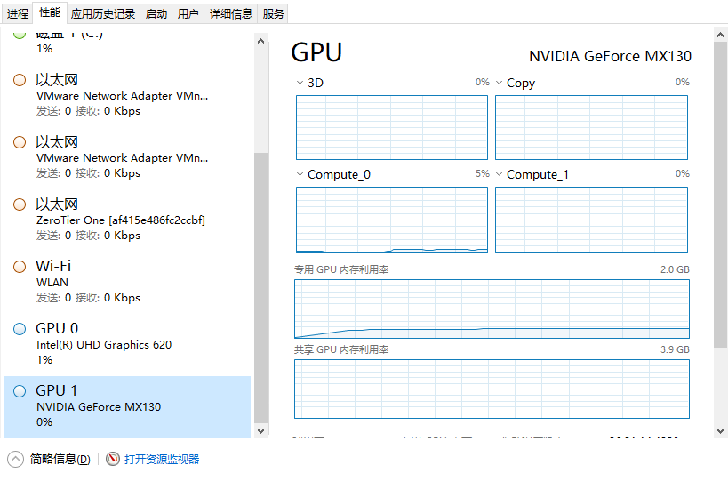This screenshot has width=728, height=481.
Task: Select the GPU 0 Intel UHD Graphics 620 entry
Action: [127, 344]
